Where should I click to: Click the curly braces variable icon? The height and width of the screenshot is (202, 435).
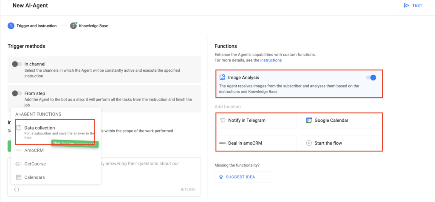point(16,189)
